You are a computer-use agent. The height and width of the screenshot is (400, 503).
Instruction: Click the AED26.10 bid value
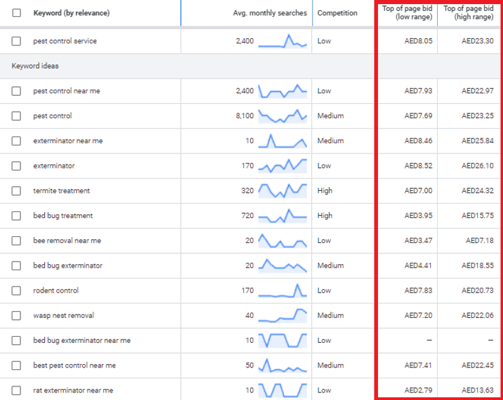tap(477, 166)
